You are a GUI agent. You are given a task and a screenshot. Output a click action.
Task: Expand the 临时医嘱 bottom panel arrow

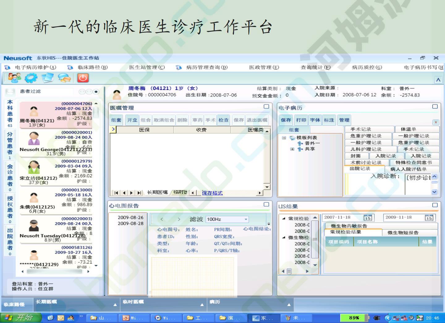pos(202,305)
